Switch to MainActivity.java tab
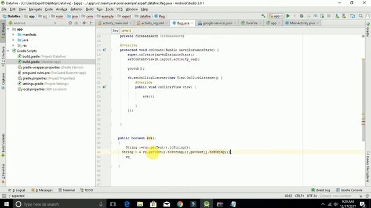The image size is (371, 208). click(x=302, y=23)
